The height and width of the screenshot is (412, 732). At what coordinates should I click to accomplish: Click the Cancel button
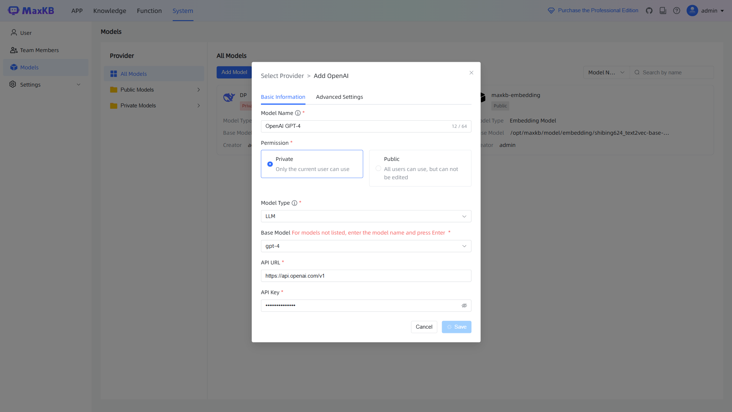[x=424, y=327]
